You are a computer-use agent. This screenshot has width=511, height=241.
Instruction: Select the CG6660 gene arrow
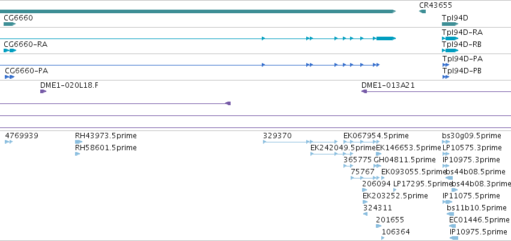coord(10,24)
